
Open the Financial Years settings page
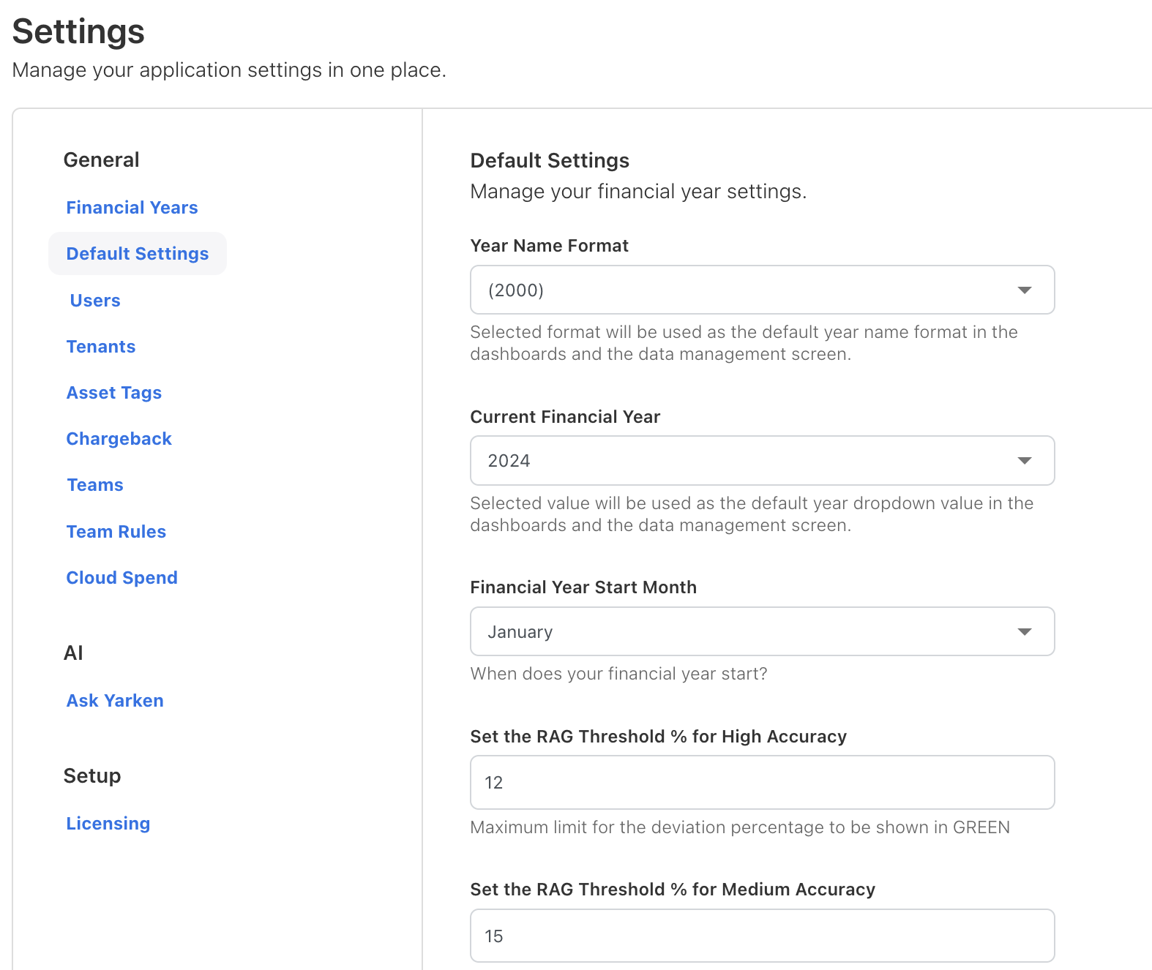(132, 208)
